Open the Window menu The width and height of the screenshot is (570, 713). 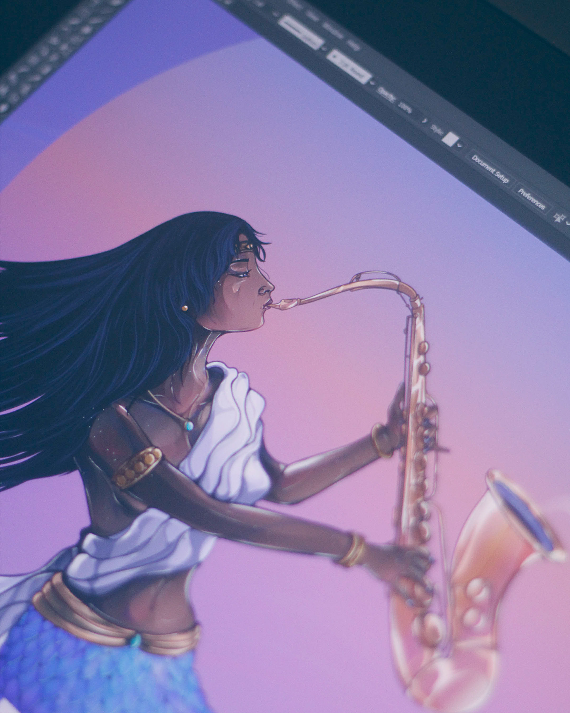click(333, 31)
